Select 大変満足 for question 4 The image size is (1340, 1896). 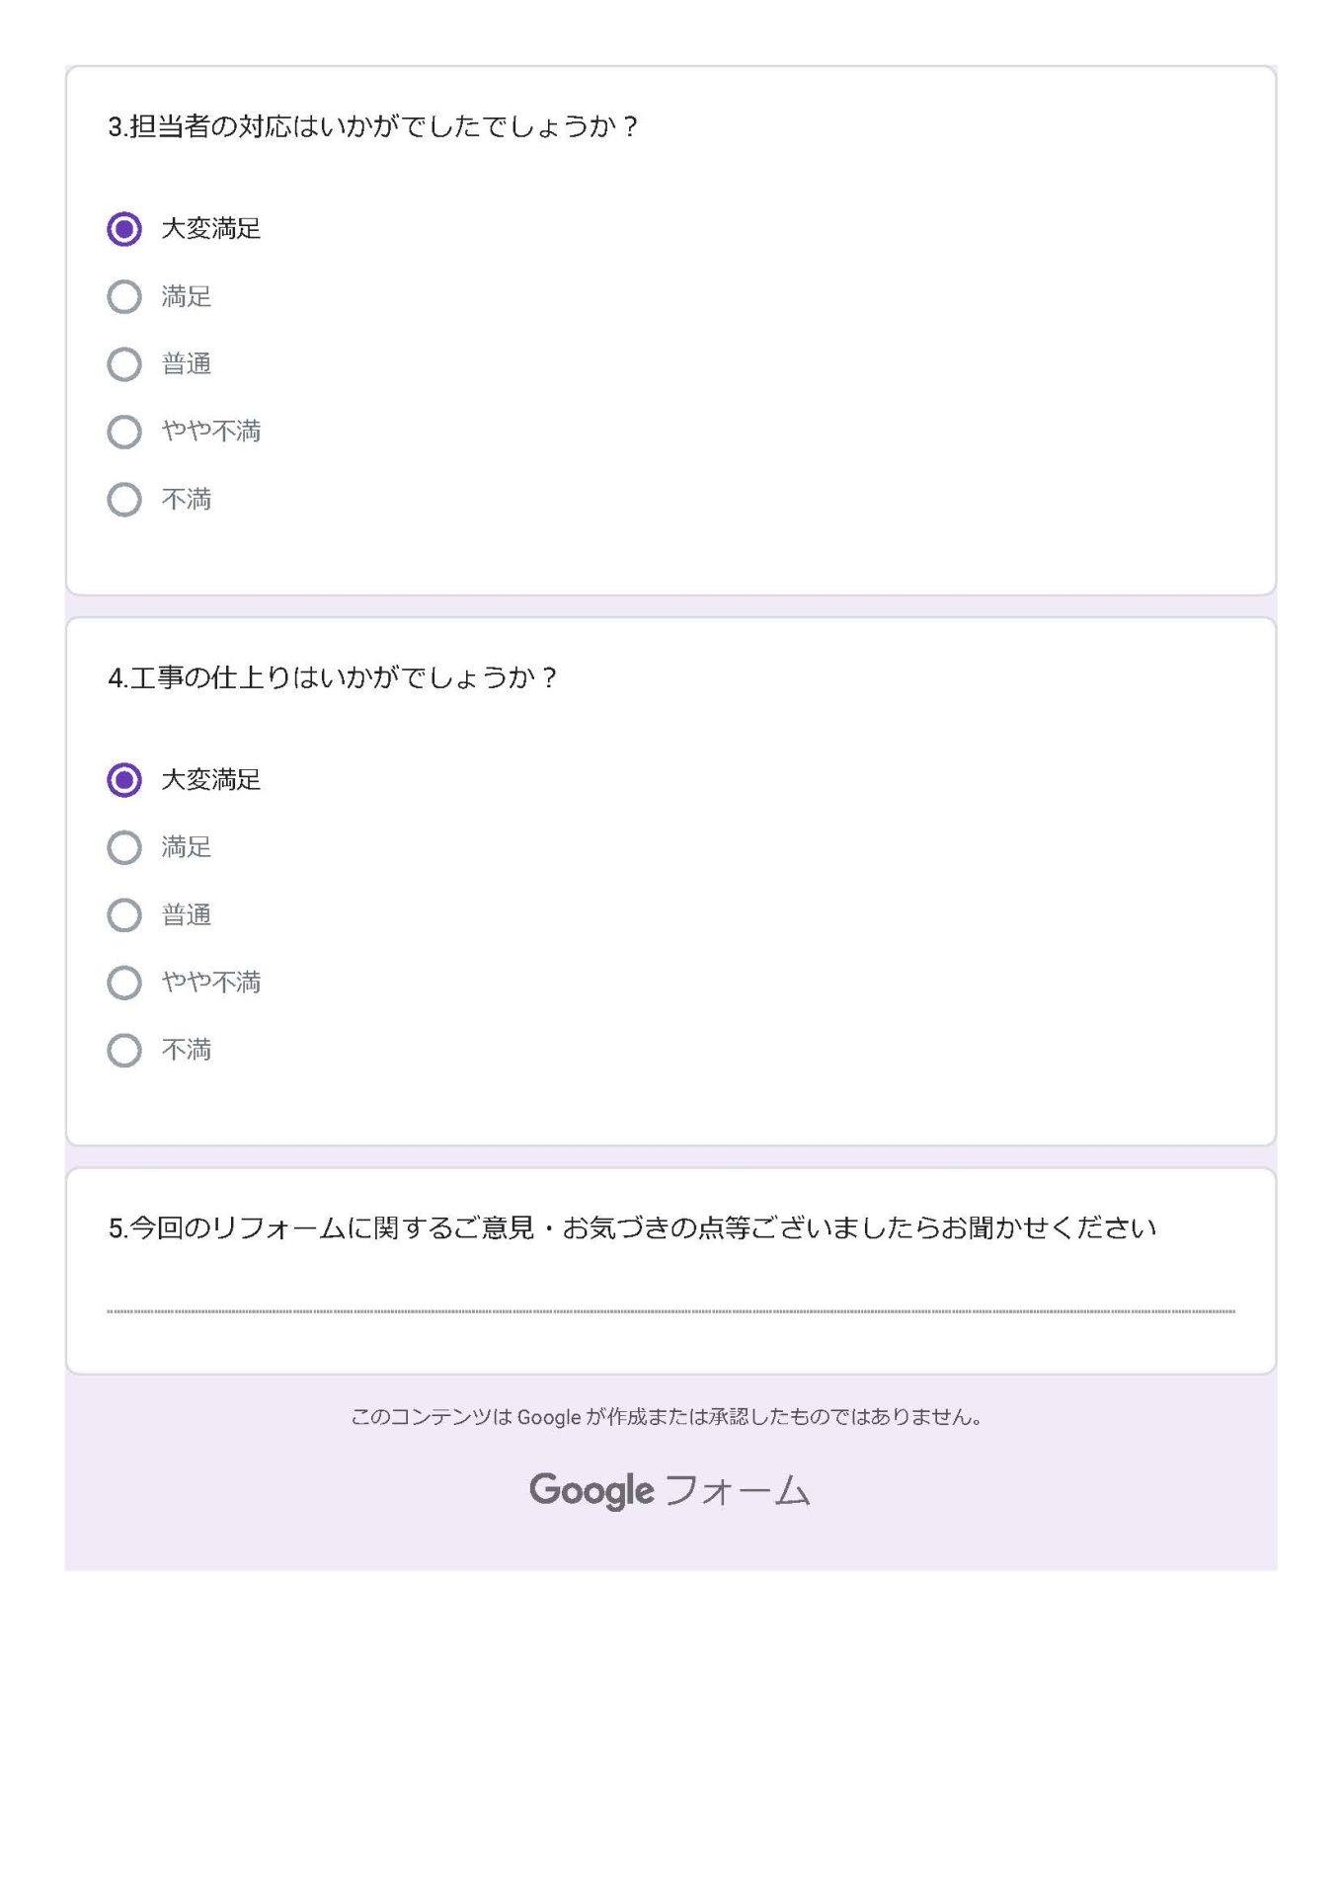click(x=123, y=780)
